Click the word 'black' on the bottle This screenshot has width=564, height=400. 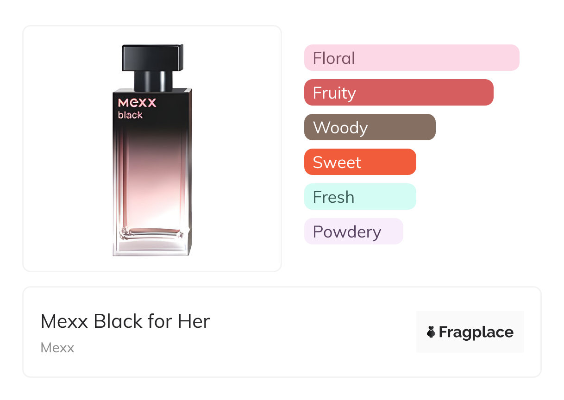(130, 115)
